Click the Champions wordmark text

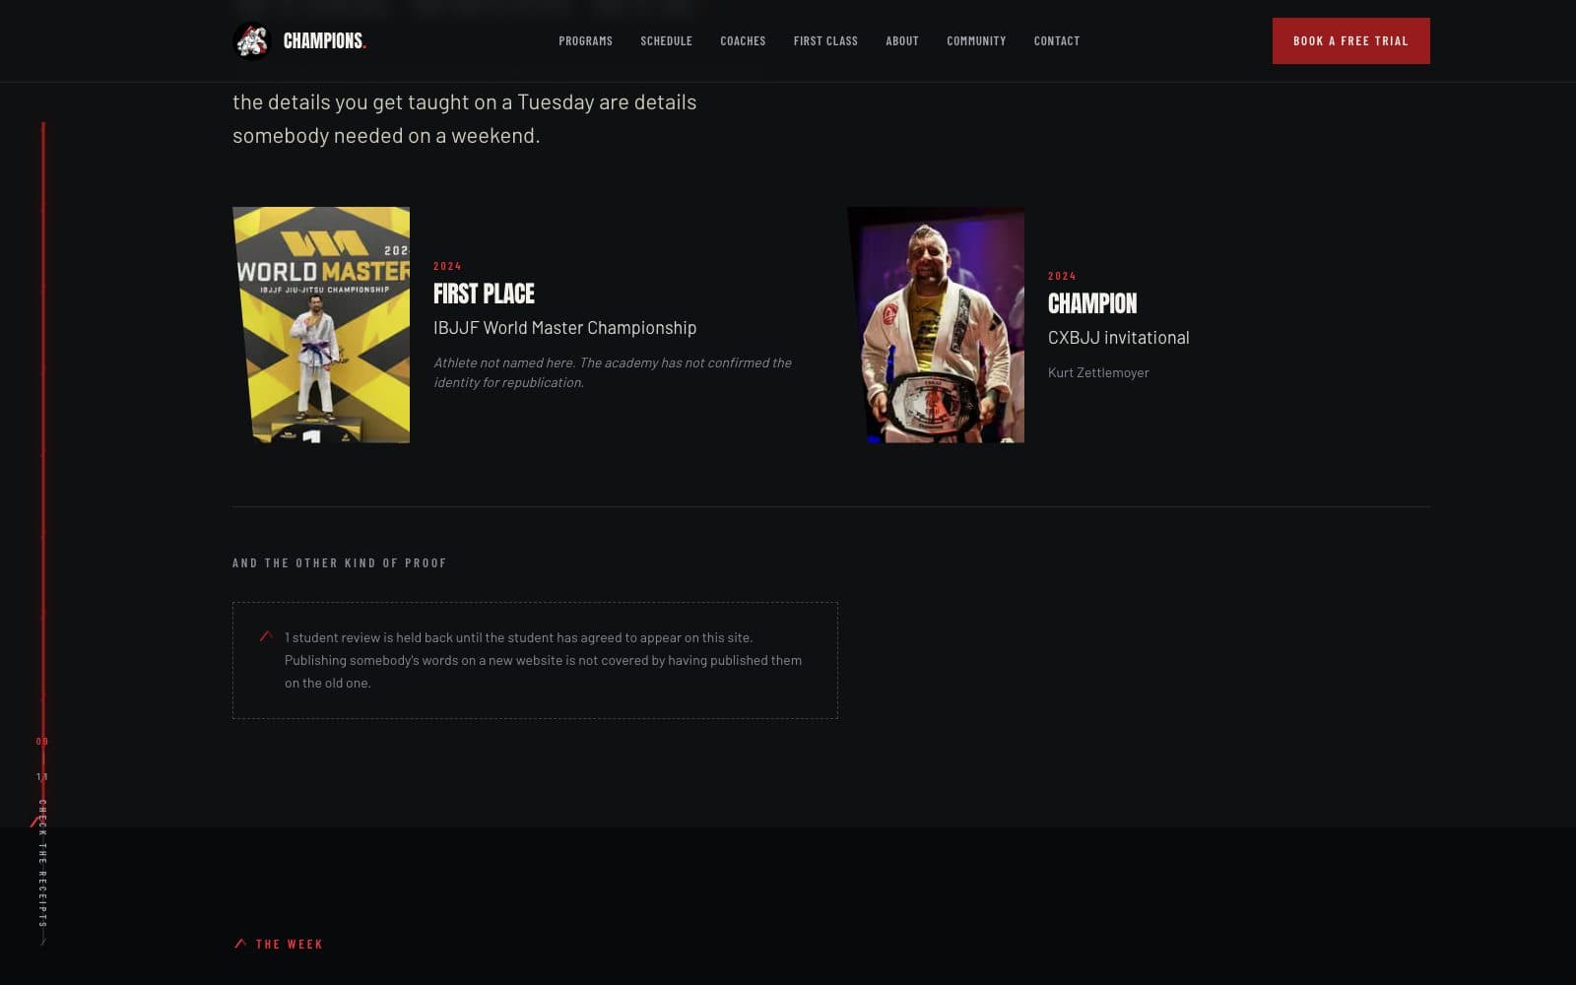[324, 40]
